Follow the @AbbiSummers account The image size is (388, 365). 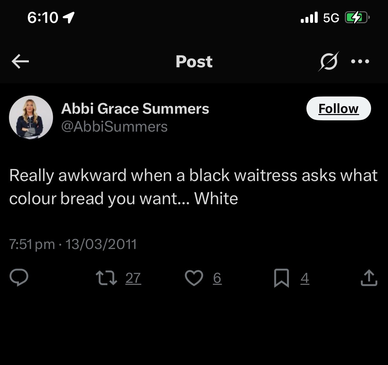point(339,108)
